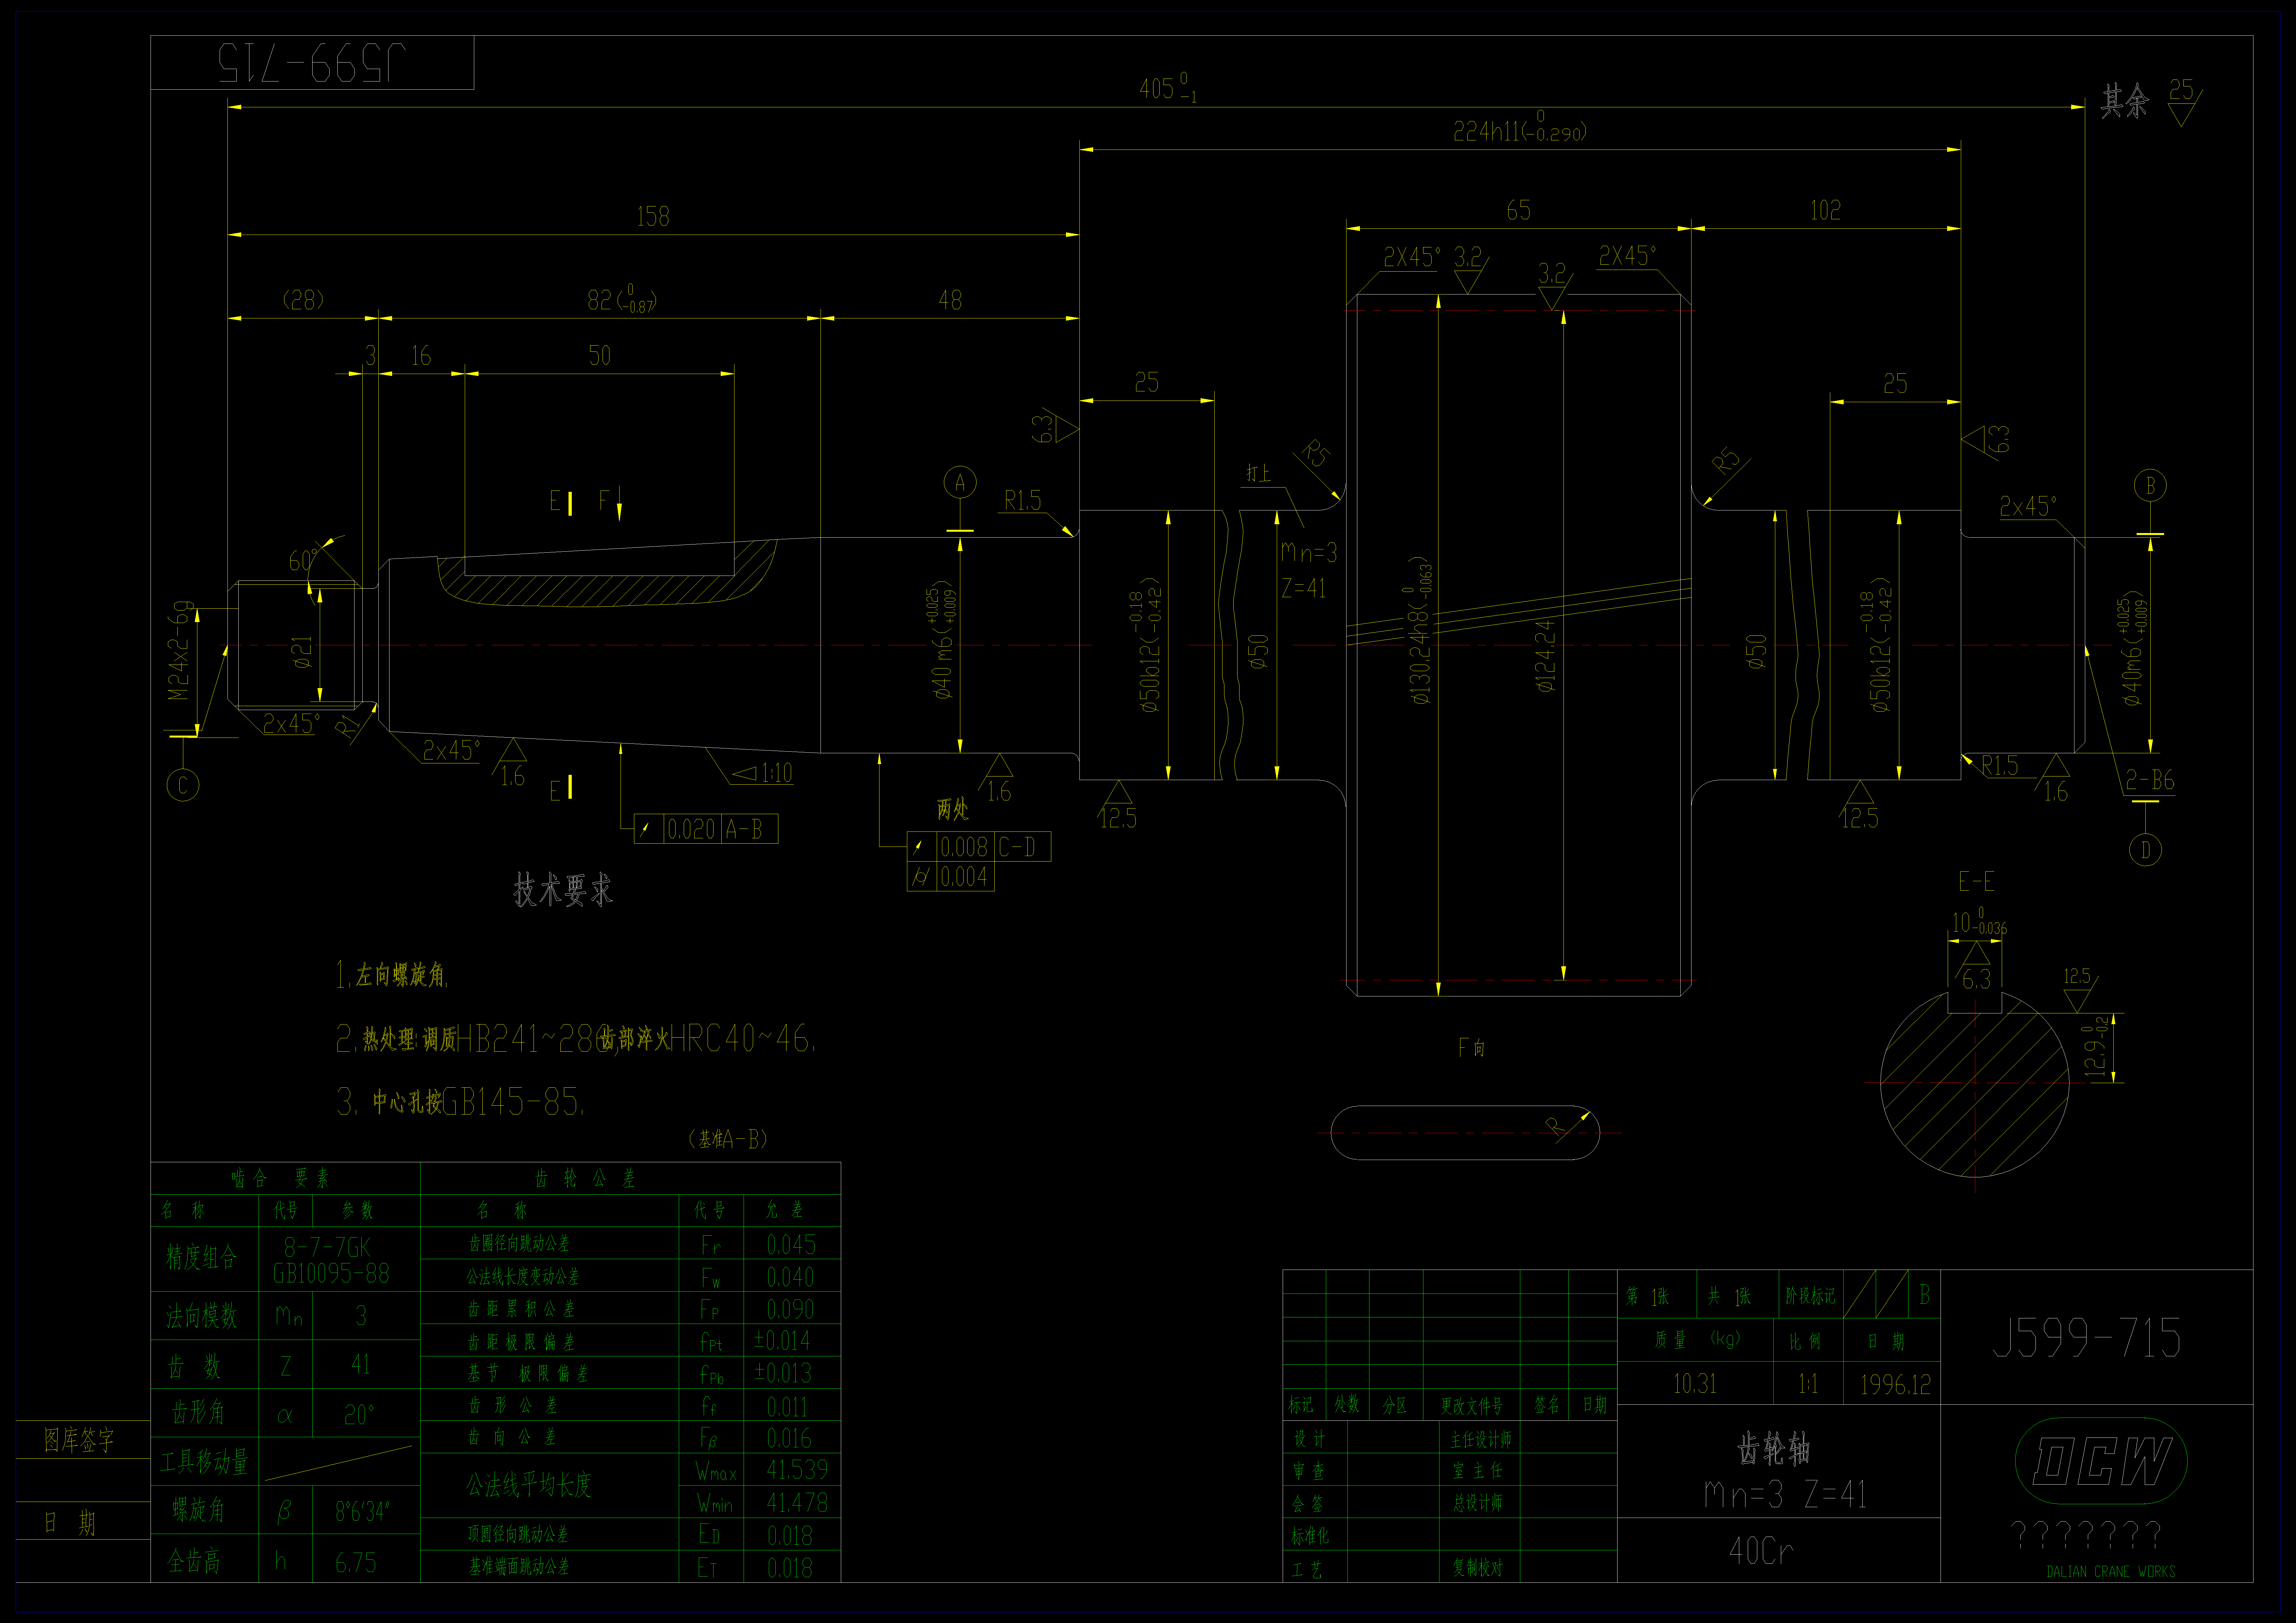Image resolution: width=2296 pixels, height=1623 pixels.
Task: Click datum circle "C" near the thread
Action: [x=183, y=785]
